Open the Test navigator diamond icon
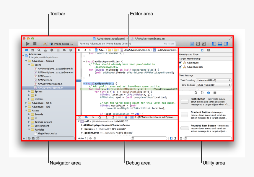 (x=52, y=50)
